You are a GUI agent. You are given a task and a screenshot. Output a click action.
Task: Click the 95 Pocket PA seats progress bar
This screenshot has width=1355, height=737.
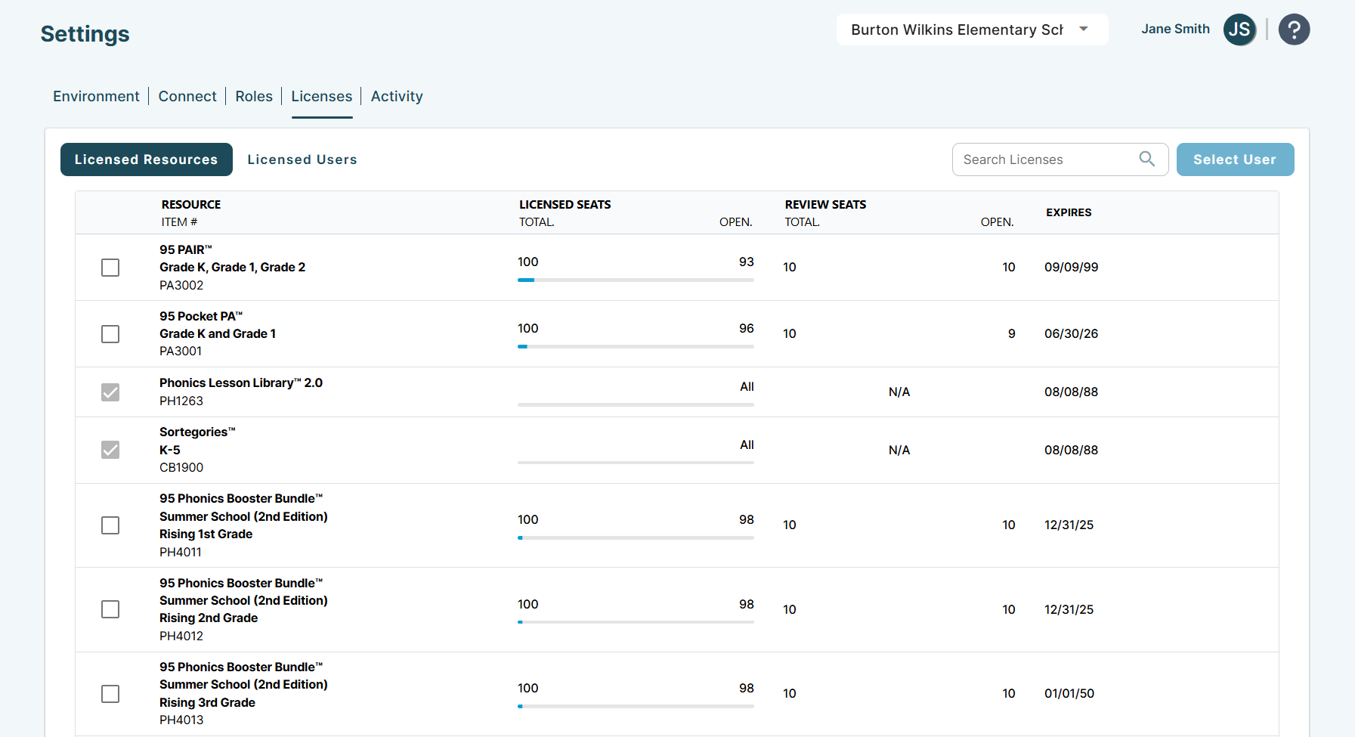636,346
